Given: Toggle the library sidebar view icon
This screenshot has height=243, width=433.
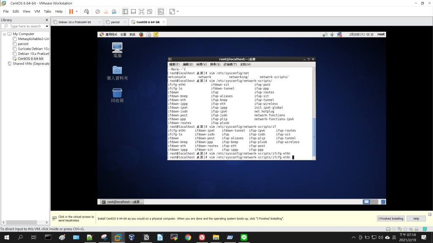Looking at the screenshot, I should pyautogui.click(x=125, y=11).
